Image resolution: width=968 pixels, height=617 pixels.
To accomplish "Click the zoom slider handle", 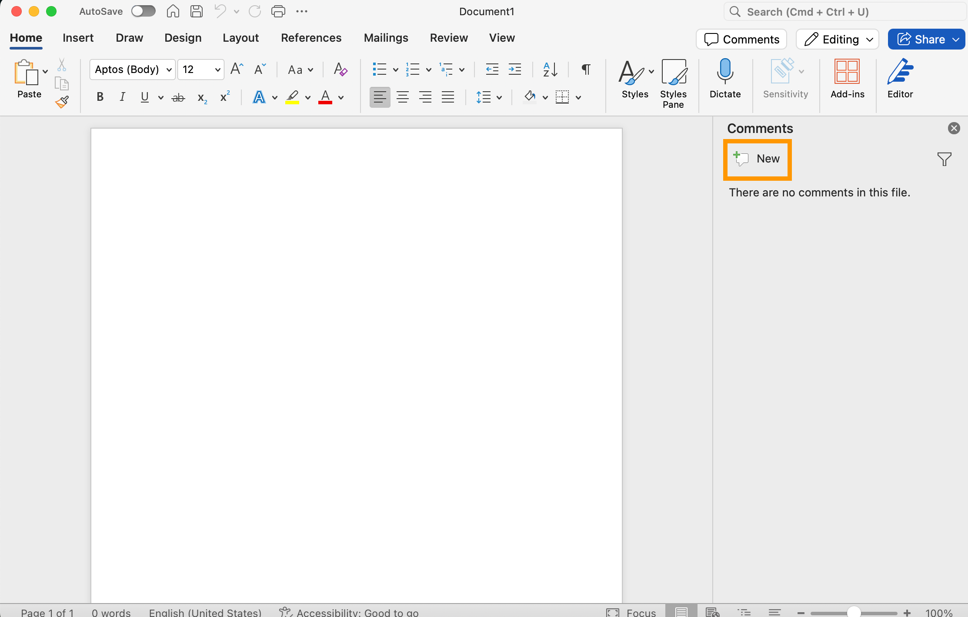I will pos(854,612).
